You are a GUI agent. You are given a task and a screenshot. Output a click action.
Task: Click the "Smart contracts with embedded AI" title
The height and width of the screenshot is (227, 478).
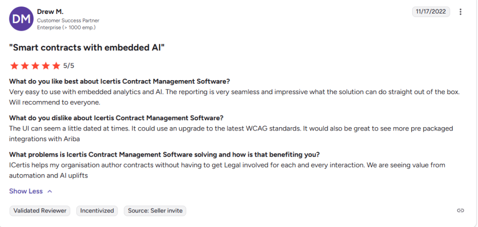(87, 48)
